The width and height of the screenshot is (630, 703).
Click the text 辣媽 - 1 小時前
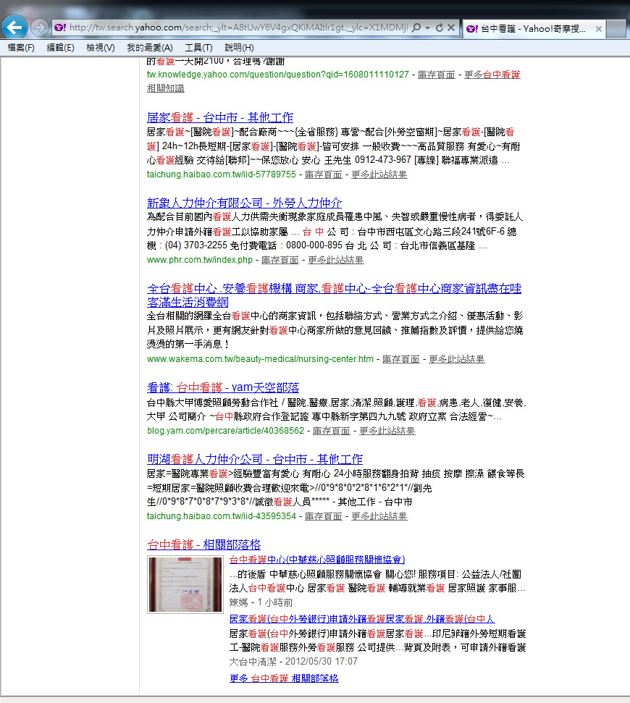(261, 602)
